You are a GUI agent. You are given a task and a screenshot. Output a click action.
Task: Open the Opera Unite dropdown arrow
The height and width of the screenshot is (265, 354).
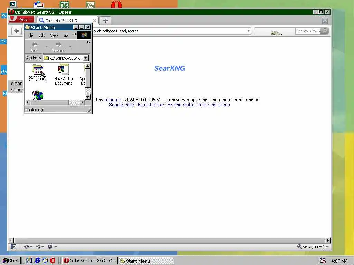tap(43, 247)
